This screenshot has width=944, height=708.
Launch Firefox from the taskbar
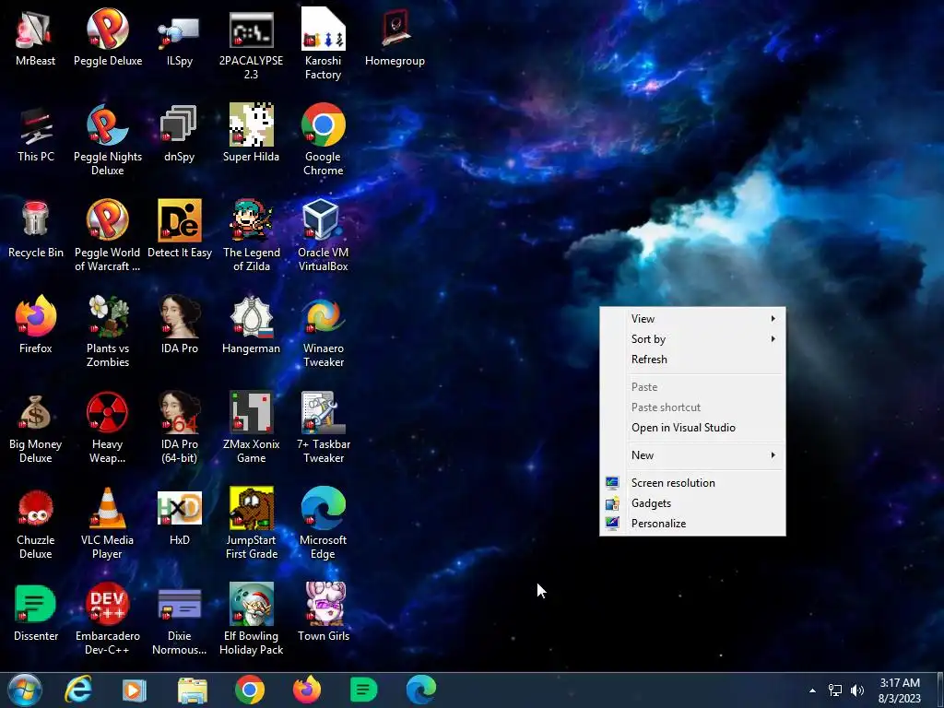306,690
